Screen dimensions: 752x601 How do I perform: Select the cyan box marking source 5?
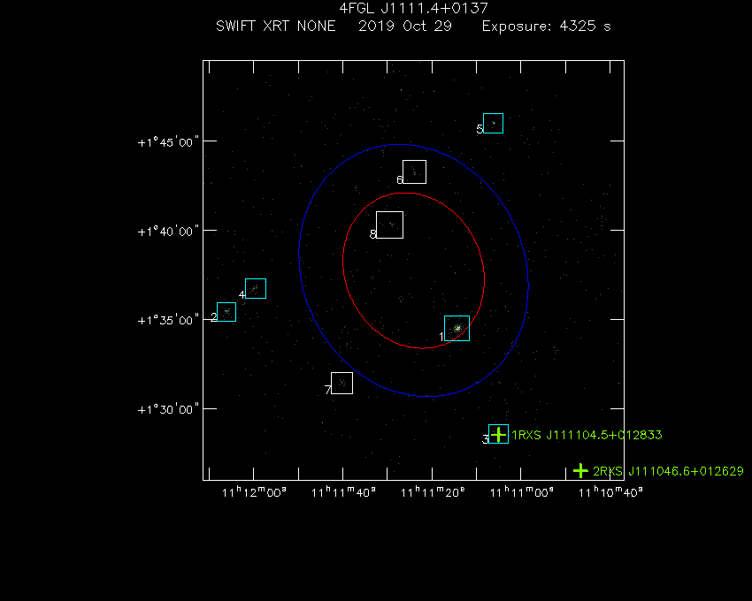coord(493,123)
